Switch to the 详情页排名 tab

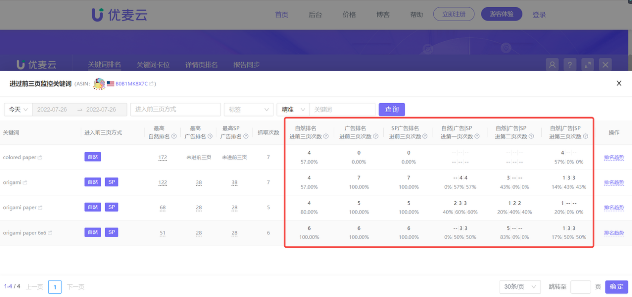click(x=201, y=64)
